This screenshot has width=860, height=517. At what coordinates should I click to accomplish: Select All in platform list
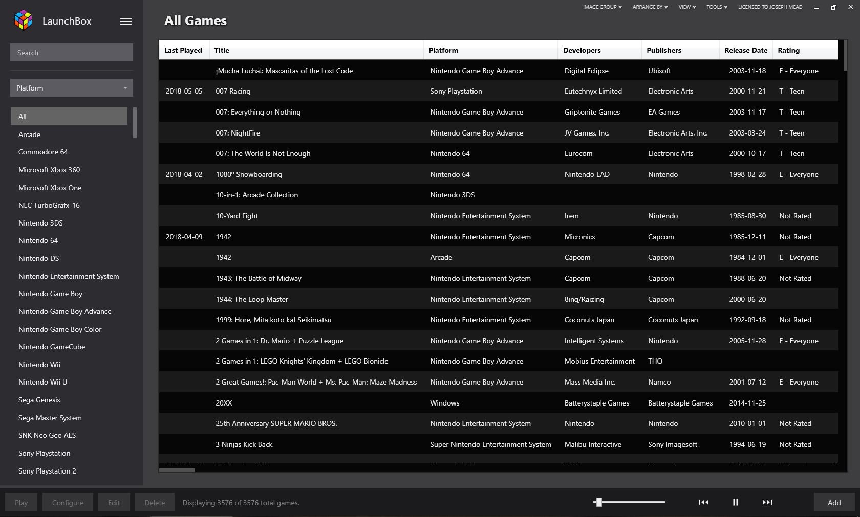point(69,117)
